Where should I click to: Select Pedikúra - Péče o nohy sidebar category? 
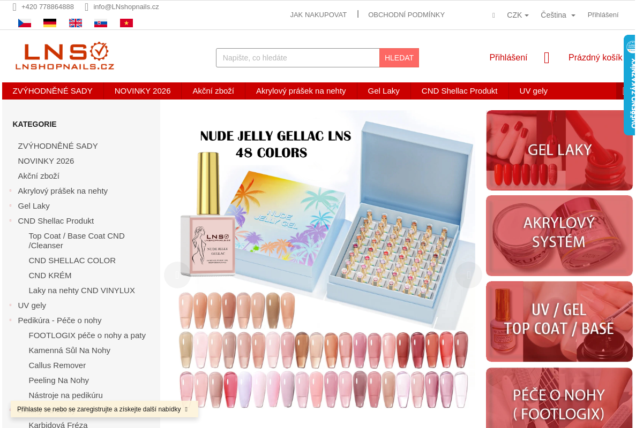click(59, 320)
